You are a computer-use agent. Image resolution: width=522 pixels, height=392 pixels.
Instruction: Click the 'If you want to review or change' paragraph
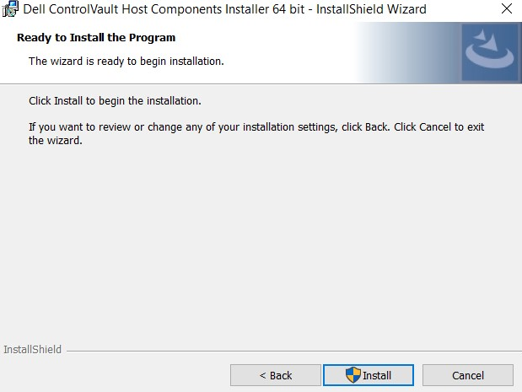point(253,126)
